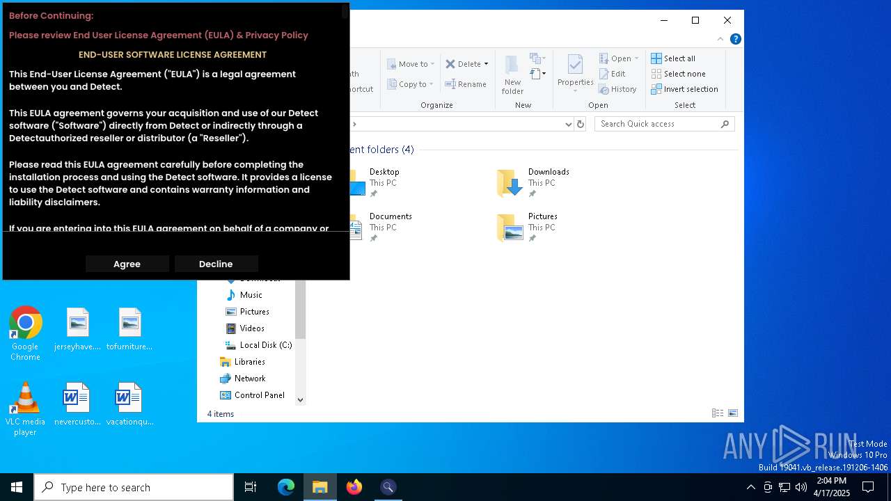
Task: Click the volume icon in system tray
Action: [801, 487]
